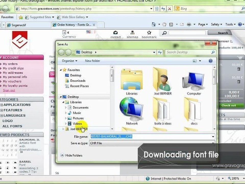Click the green Check out button
The width and height of the screenshot is (245, 184).
point(229,106)
